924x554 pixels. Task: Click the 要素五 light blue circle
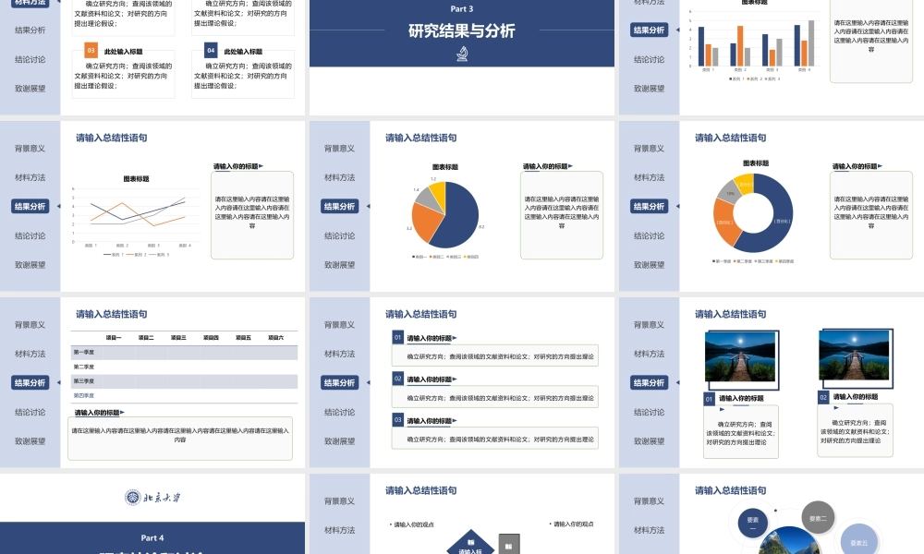pos(858,542)
